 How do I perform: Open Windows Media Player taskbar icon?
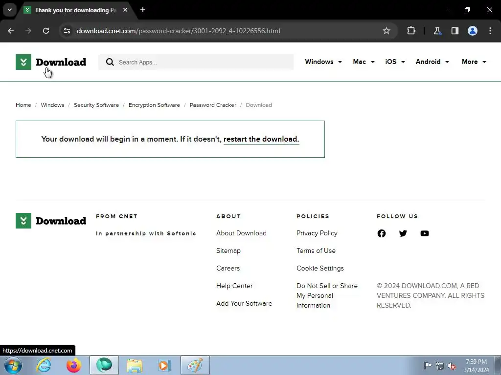(x=164, y=365)
